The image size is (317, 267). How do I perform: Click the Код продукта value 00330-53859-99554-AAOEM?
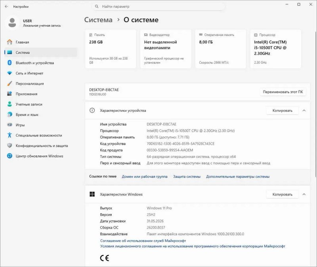pyautogui.click(x=170, y=150)
